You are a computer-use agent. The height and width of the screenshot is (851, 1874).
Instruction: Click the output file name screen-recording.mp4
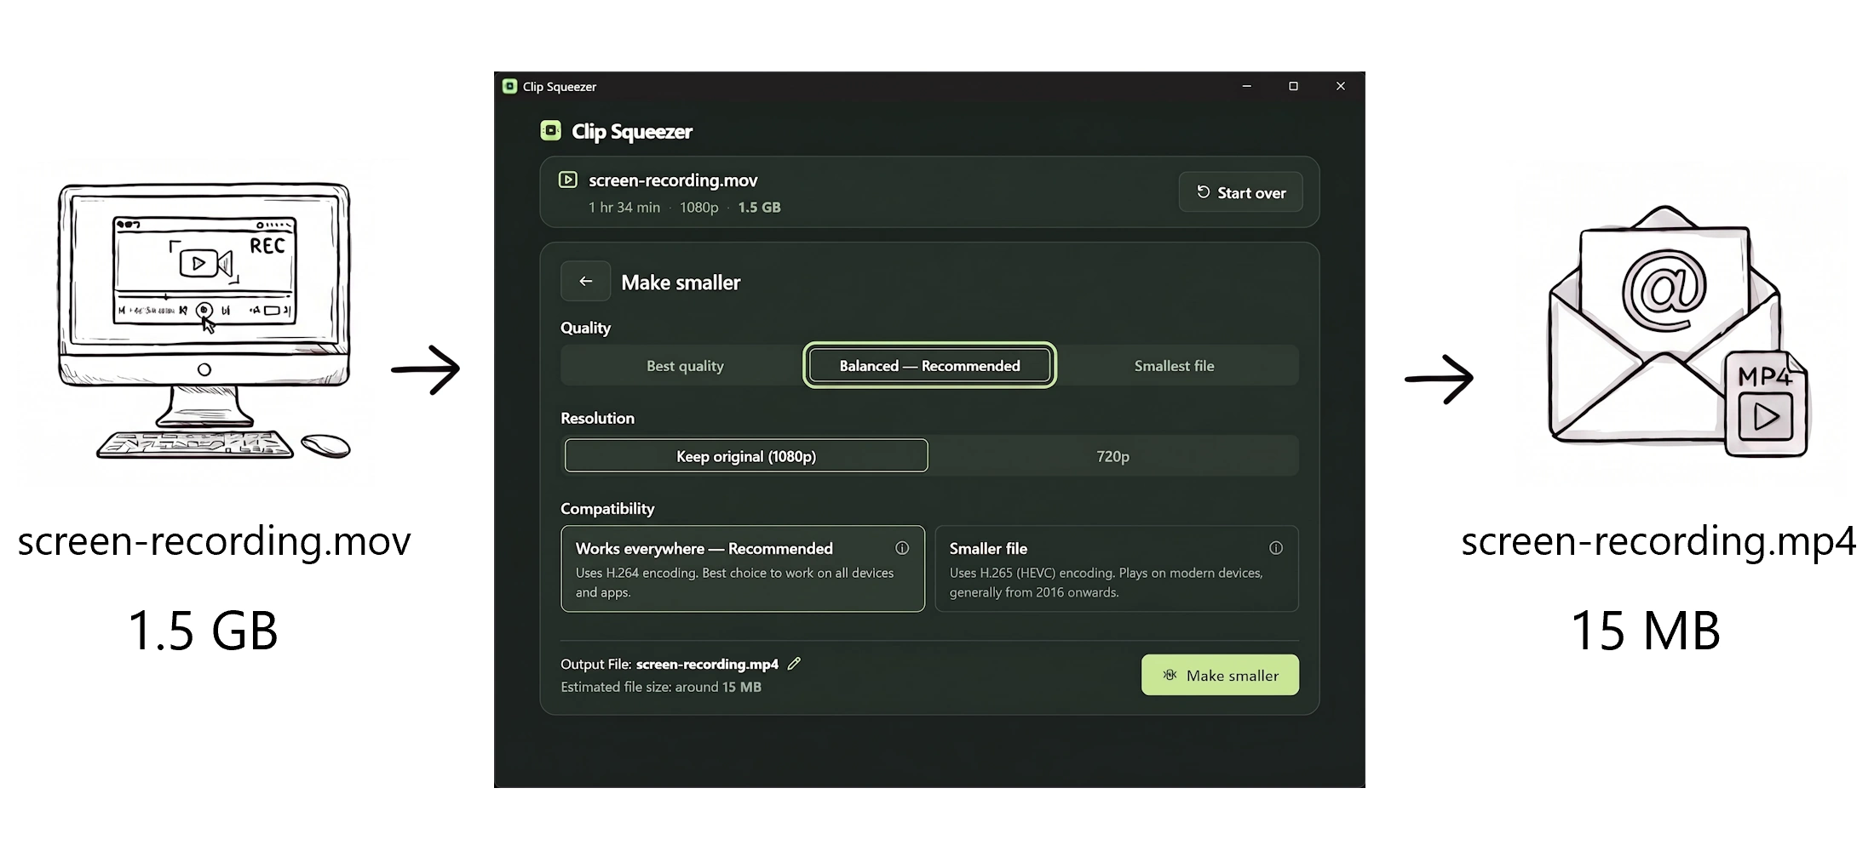click(707, 664)
